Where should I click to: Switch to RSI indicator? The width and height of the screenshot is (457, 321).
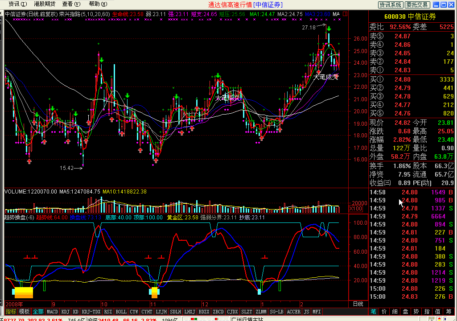tap(108, 312)
